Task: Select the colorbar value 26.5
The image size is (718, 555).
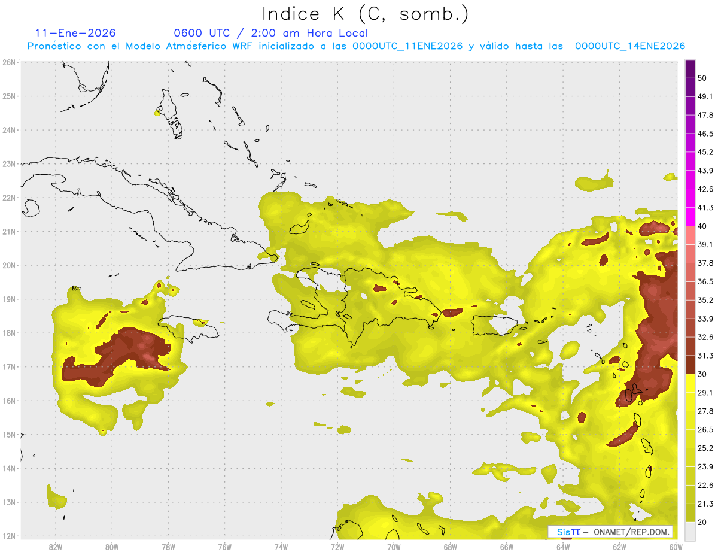Action: coord(705,430)
